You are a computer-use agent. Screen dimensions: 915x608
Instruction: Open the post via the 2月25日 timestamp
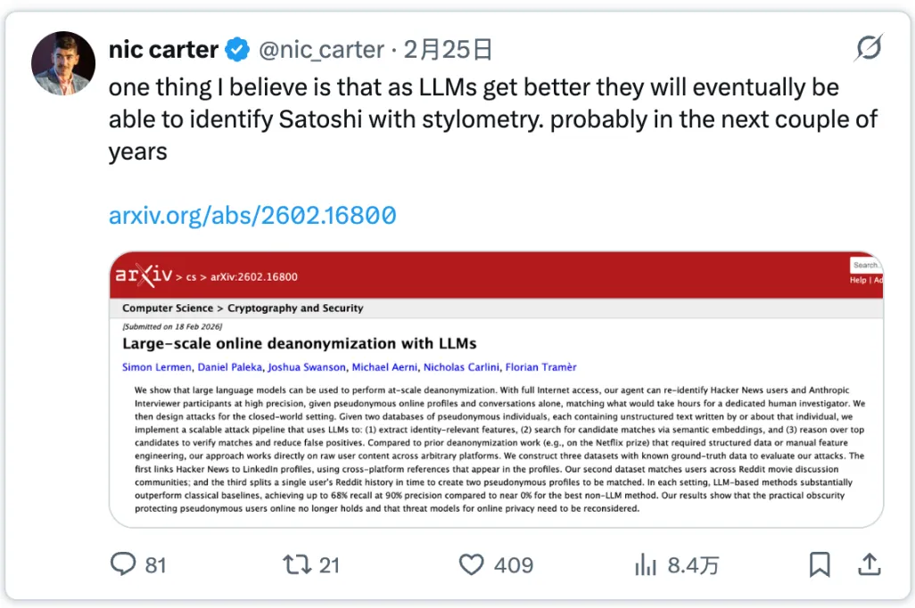pos(448,50)
